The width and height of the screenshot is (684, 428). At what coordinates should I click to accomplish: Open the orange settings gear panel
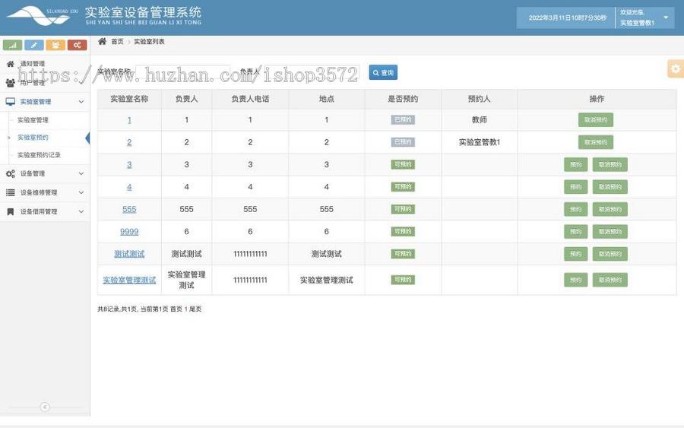[676, 69]
